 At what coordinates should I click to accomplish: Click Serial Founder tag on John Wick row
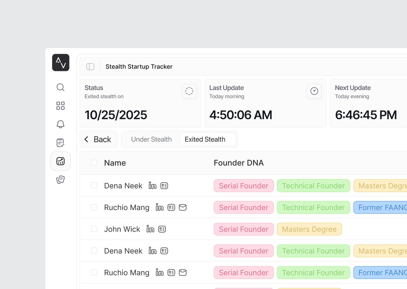pyautogui.click(x=244, y=229)
